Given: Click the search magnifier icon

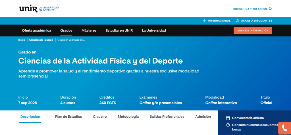Looking at the screenshot, I should [x=271, y=9].
